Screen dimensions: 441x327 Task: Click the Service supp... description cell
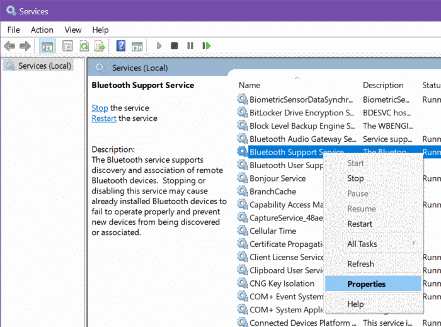point(387,139)
